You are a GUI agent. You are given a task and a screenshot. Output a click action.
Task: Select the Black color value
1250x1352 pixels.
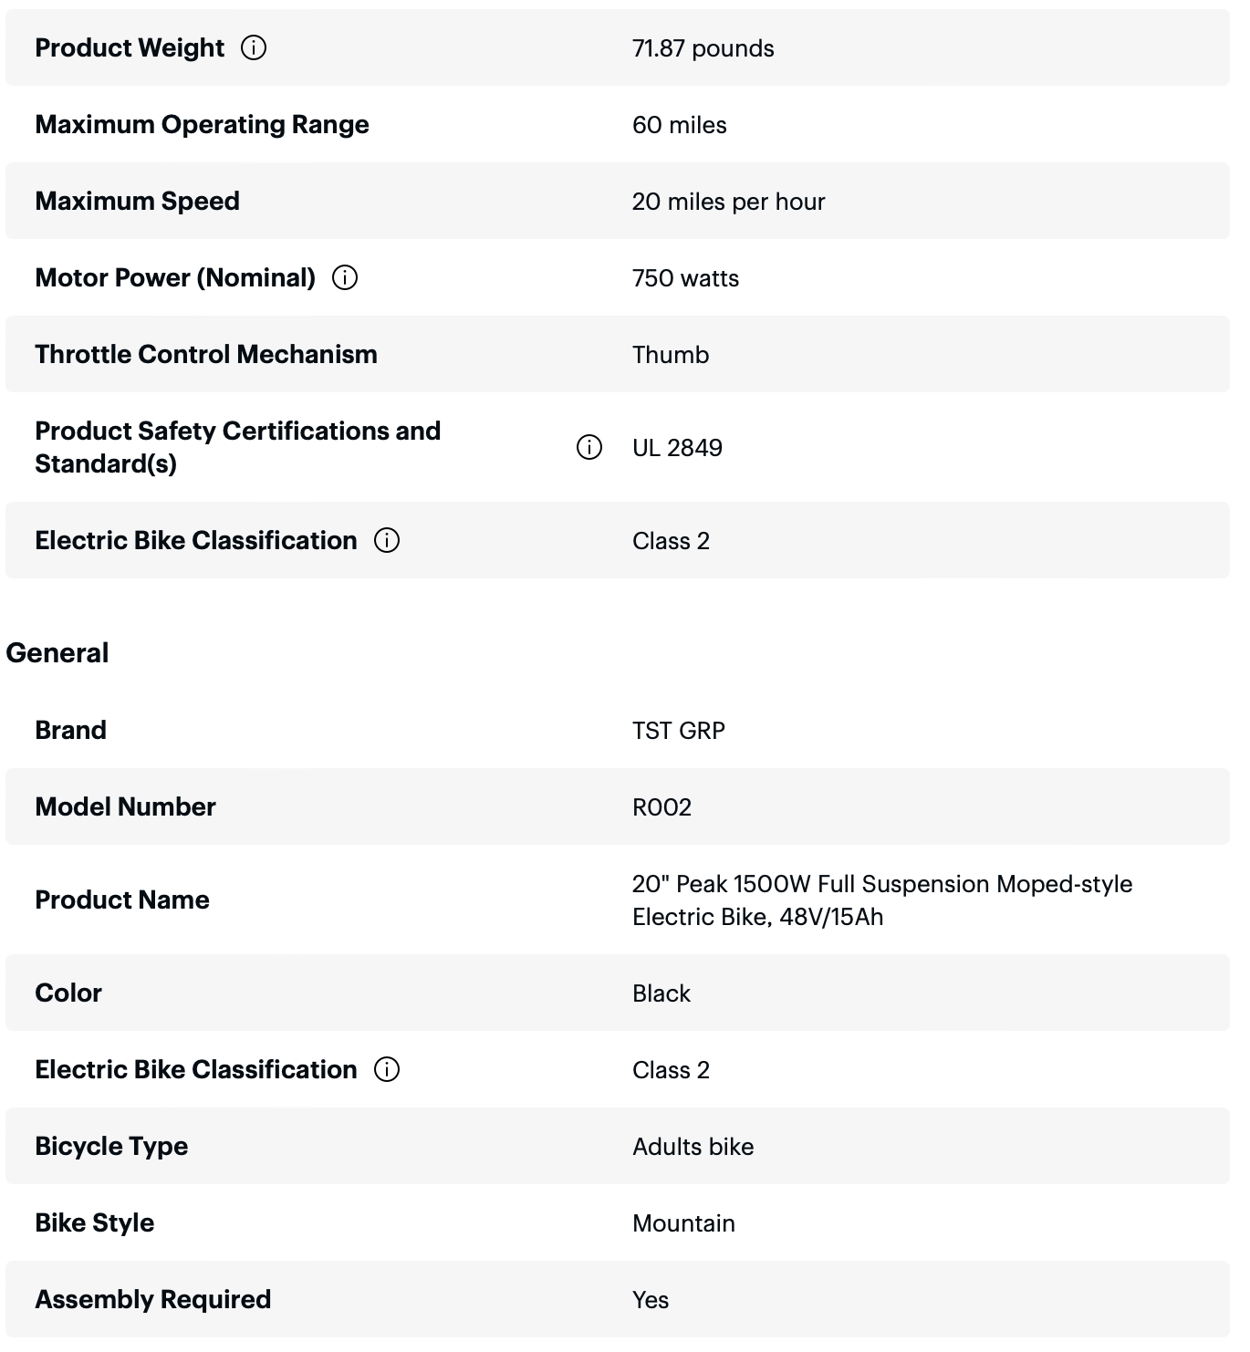click(x=661, y=993)
